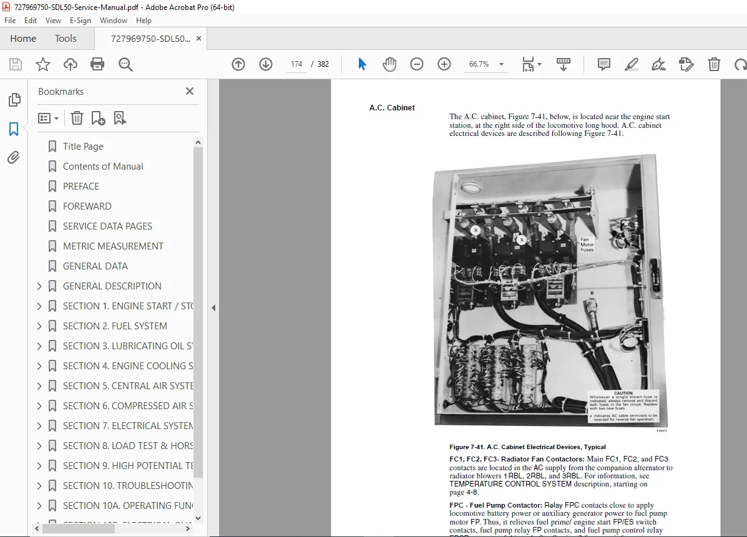
Task: Open zoom level dropdown
Action: pyautogui.click(x=501, y=64)
